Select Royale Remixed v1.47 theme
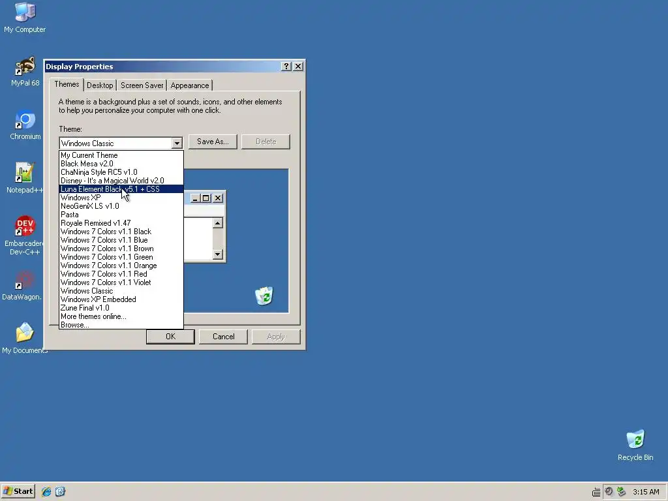The height and width of the screenshot is (501, 668). click(x=121, y=223)
